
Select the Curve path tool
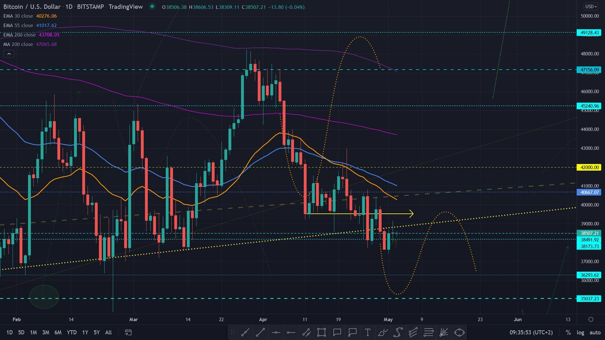coord(398,332)
